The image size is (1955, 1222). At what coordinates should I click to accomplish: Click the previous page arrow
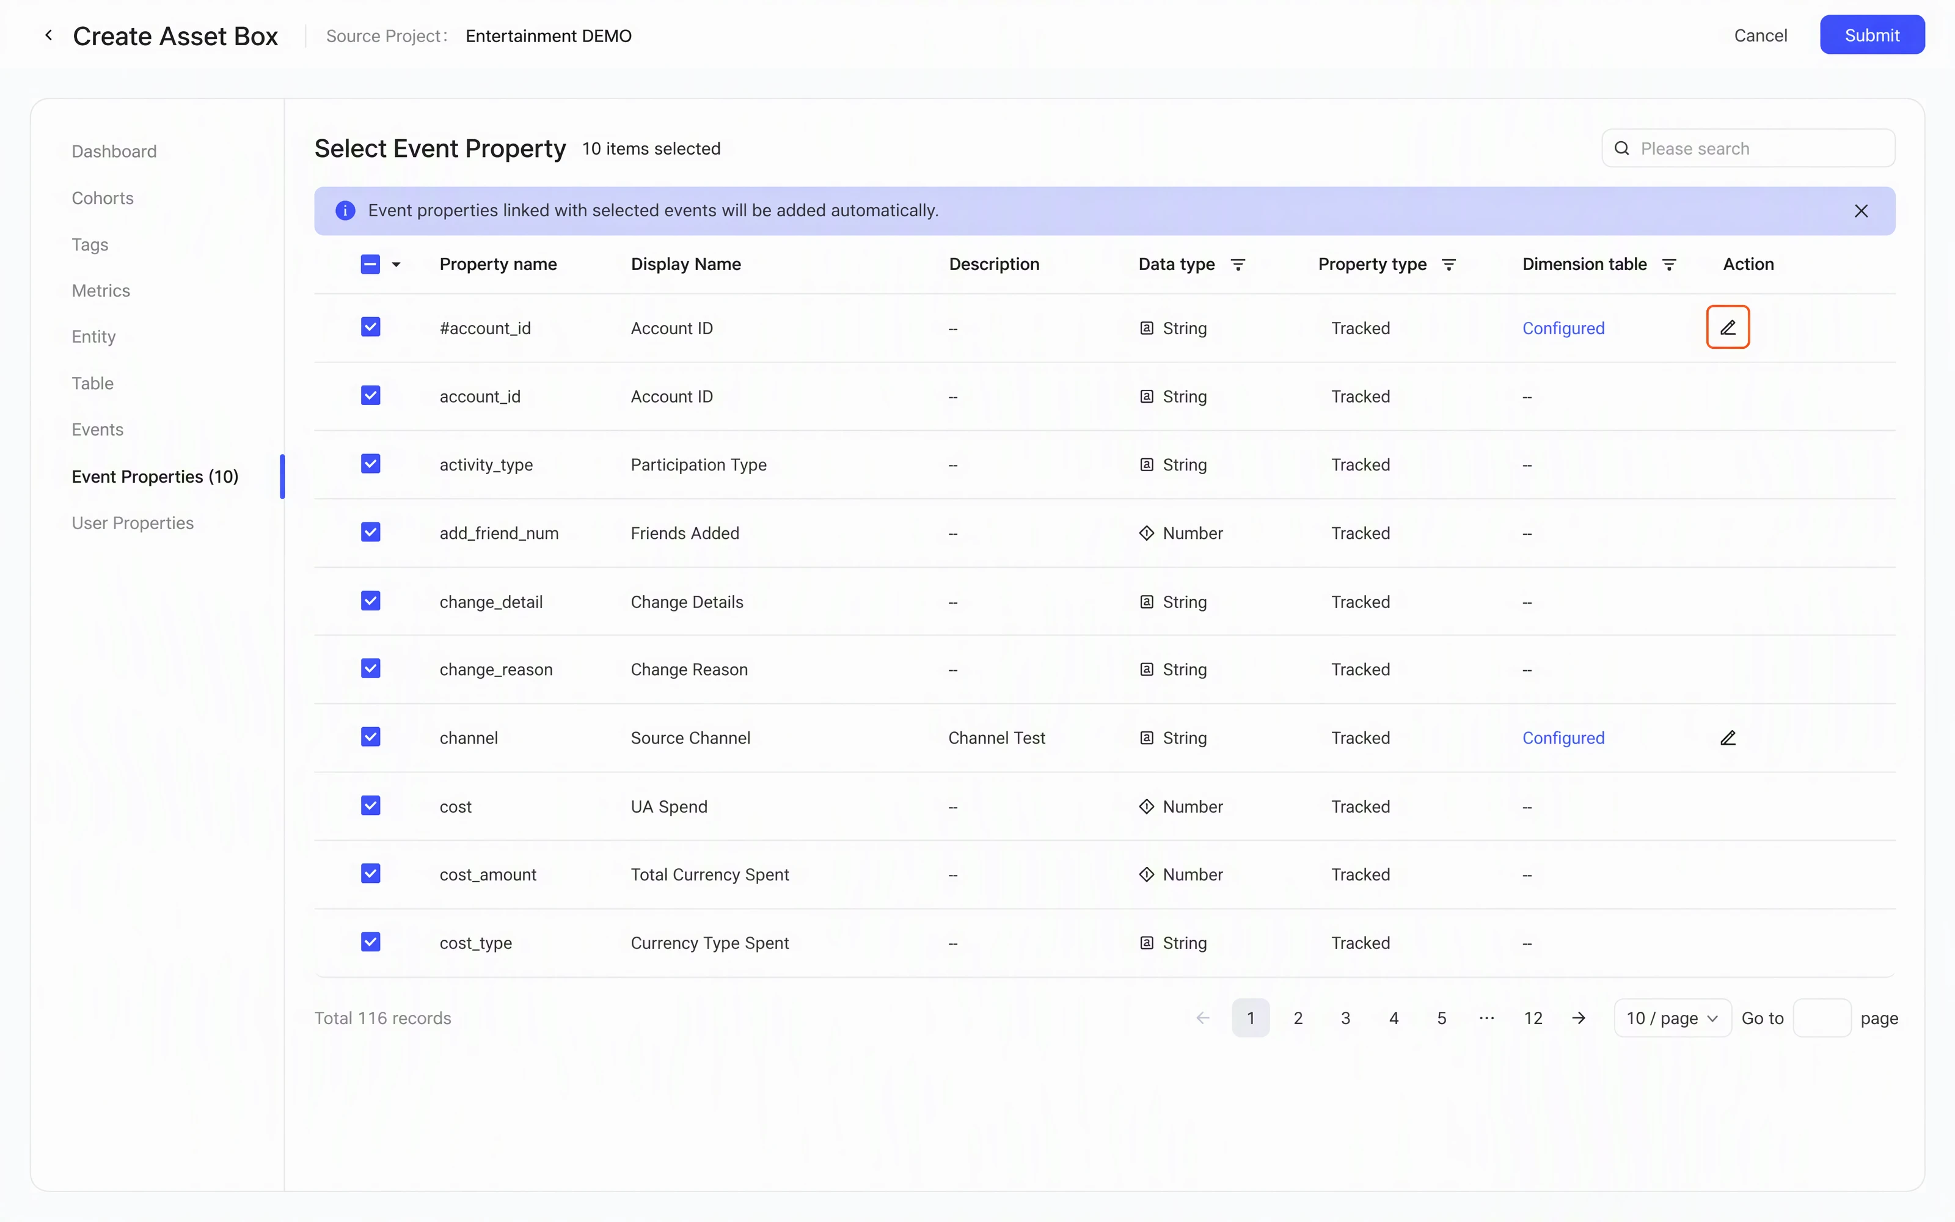click(x=1203, y=1019)
